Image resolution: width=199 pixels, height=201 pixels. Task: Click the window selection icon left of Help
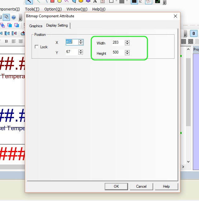click(6, 17)
